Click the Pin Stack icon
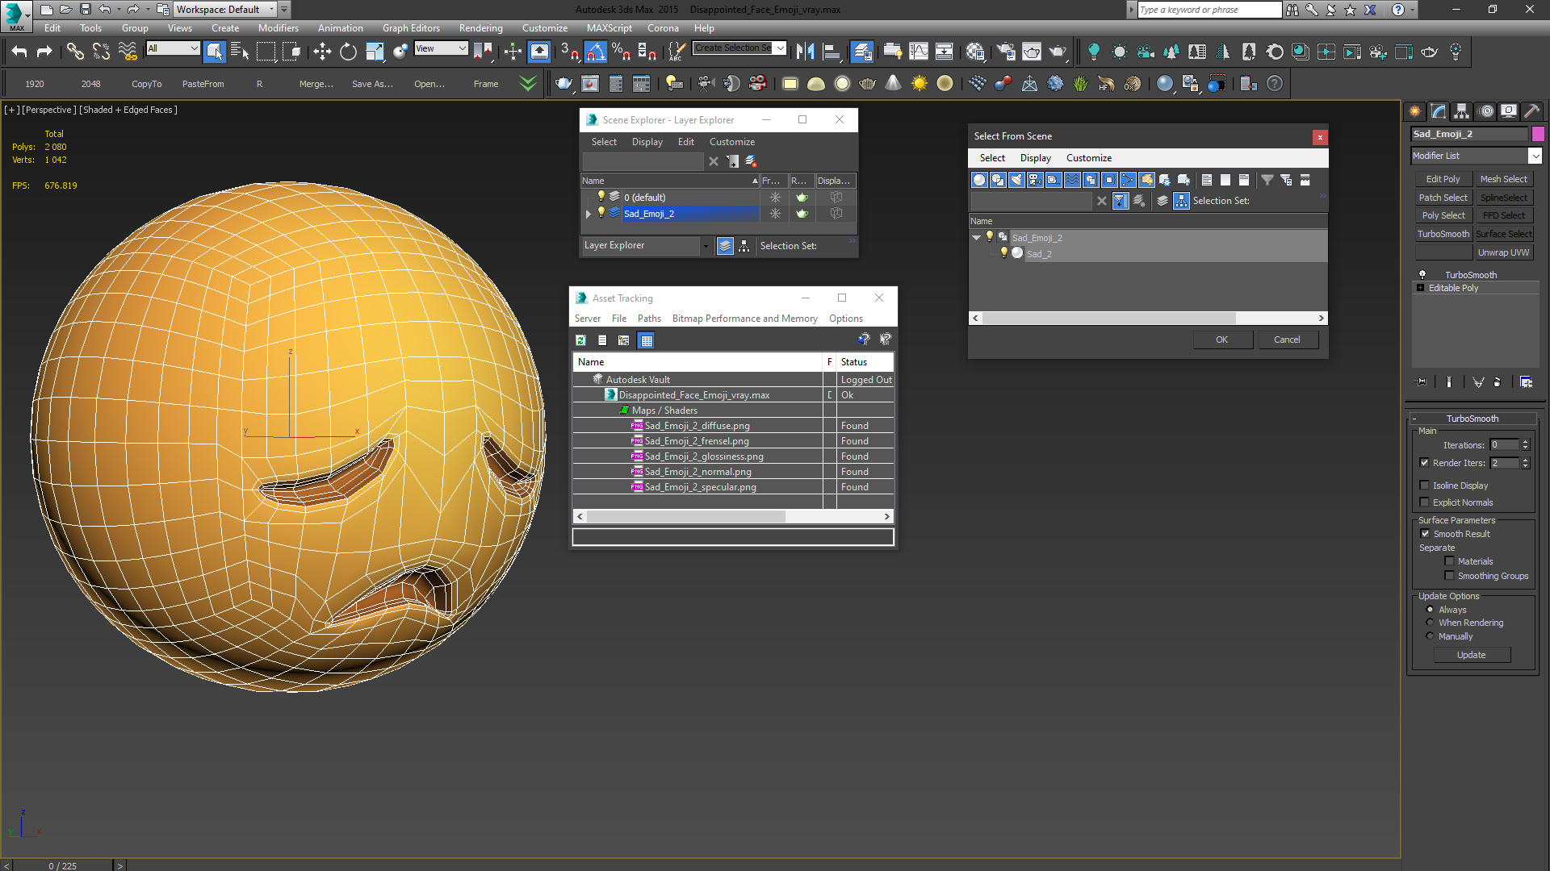Viewport: 1550px width, 871px height. 1422,381
